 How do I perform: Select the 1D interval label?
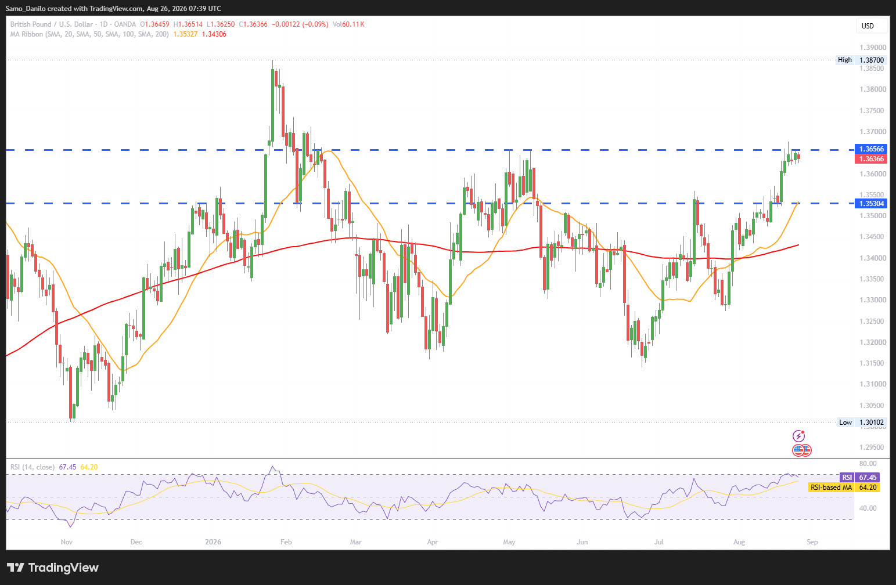click(104, 24)
